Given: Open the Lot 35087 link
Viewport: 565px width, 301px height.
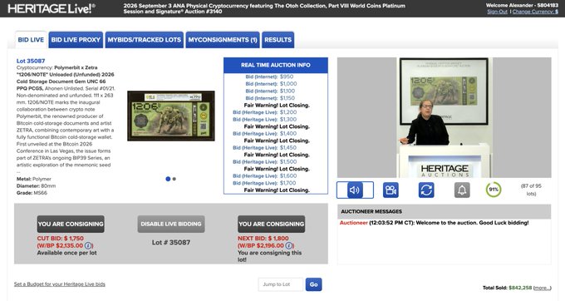Looking at the screenshot, I should click(x=31, y=61).
